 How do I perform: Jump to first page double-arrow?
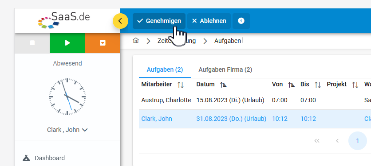coord(317,141)
